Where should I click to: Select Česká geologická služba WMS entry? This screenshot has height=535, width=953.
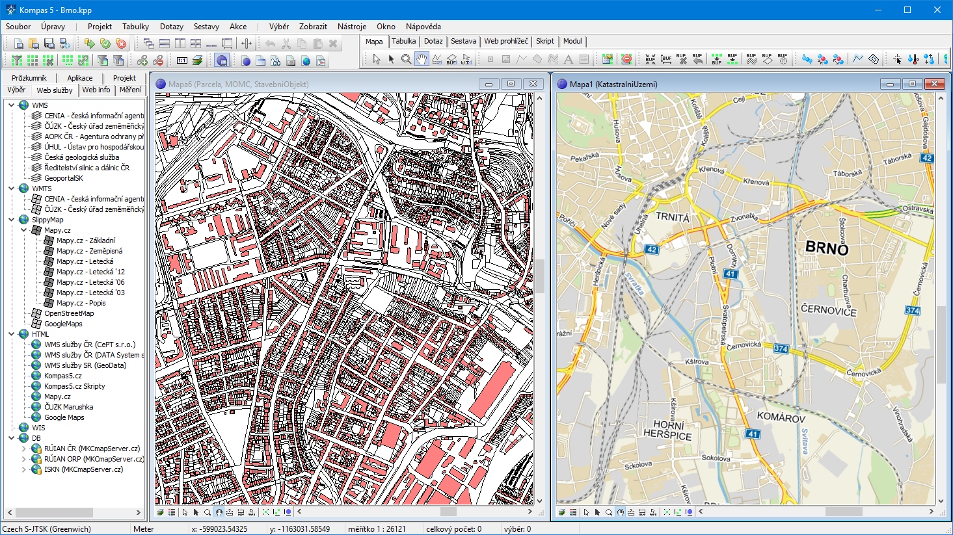82,157
